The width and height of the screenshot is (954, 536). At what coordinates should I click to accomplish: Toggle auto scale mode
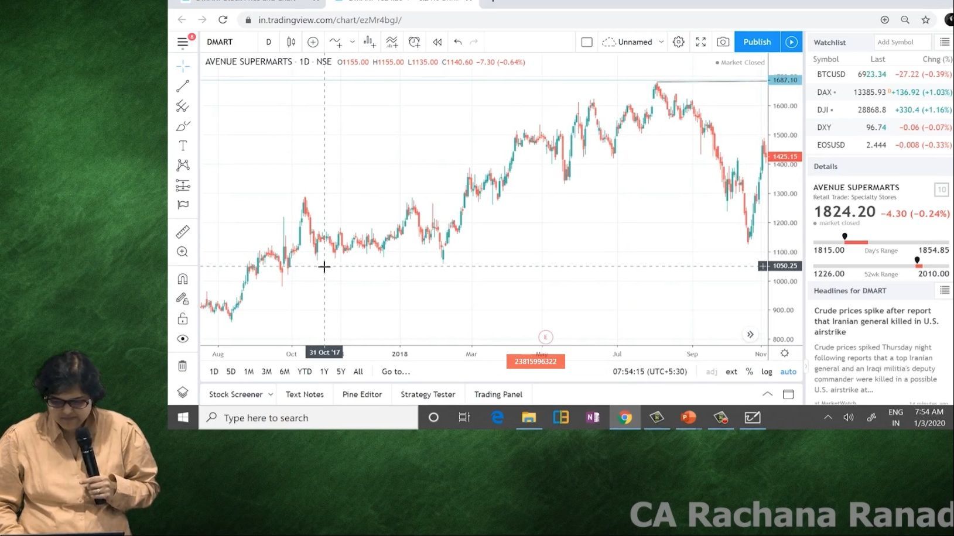[788, 372]
